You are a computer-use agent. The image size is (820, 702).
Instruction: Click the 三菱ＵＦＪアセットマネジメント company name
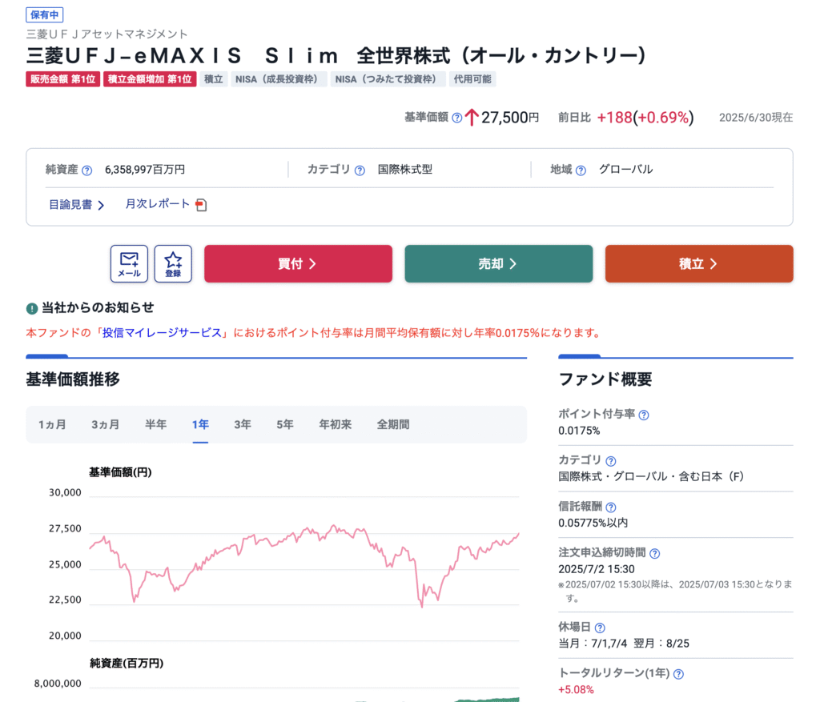tap(107, 34)
